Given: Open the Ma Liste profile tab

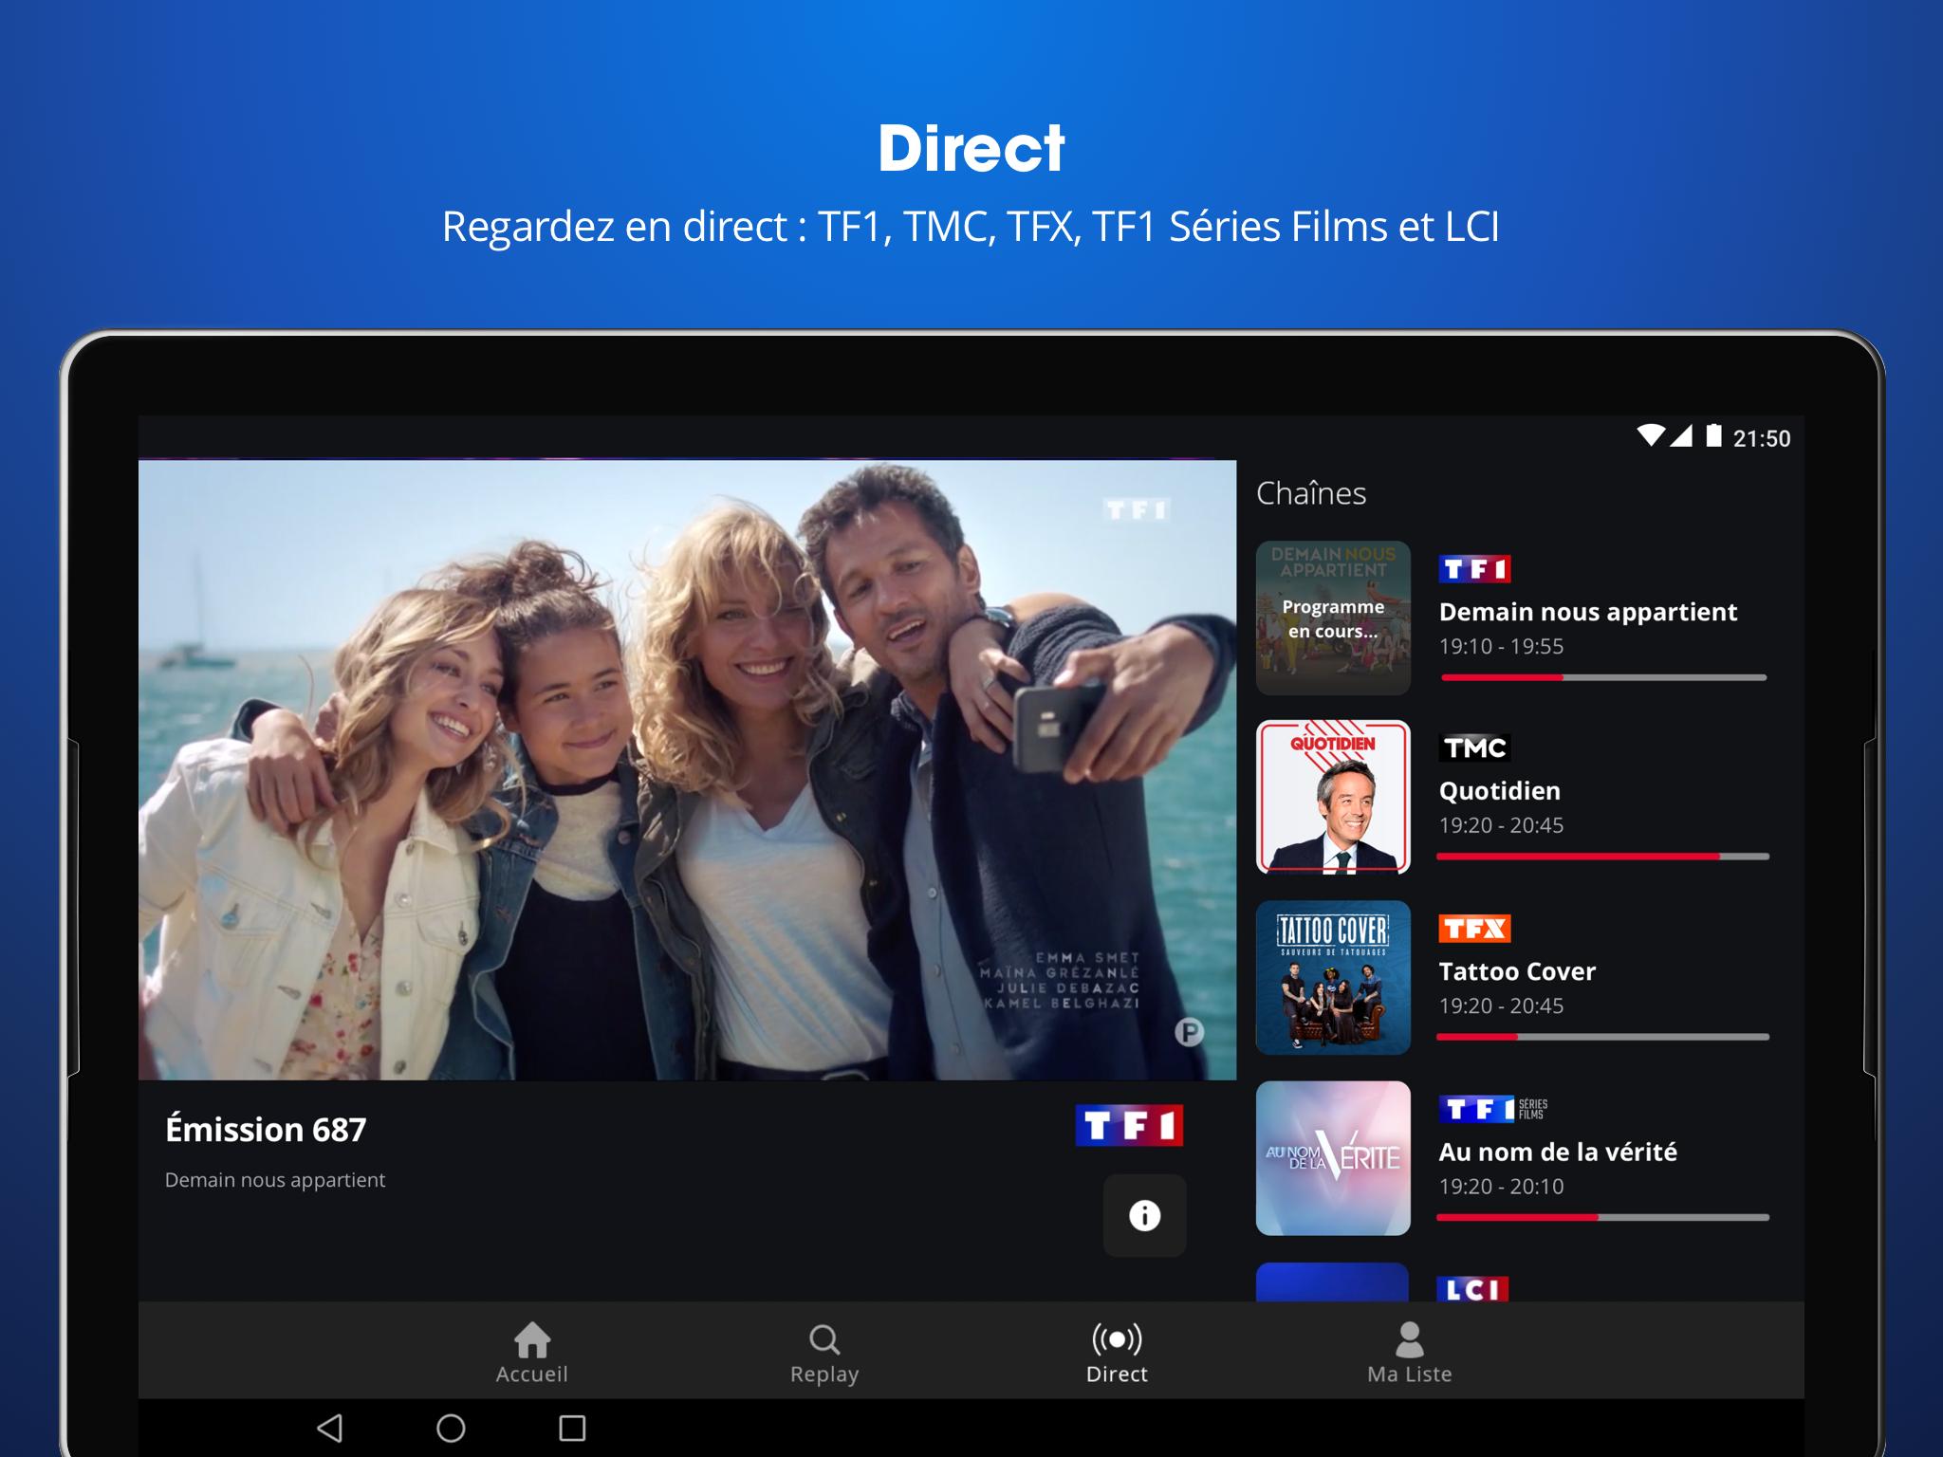Looking at the screenshot, I should (1409, 1354).
